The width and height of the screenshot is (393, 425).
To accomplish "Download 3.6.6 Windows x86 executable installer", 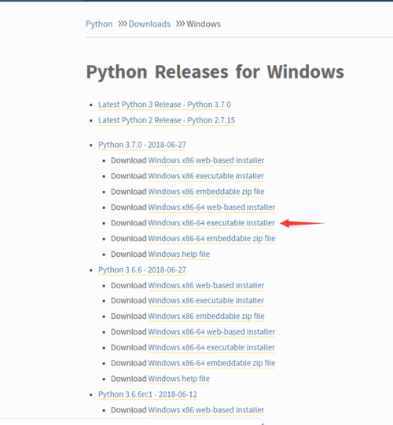I will click(206, 301).
